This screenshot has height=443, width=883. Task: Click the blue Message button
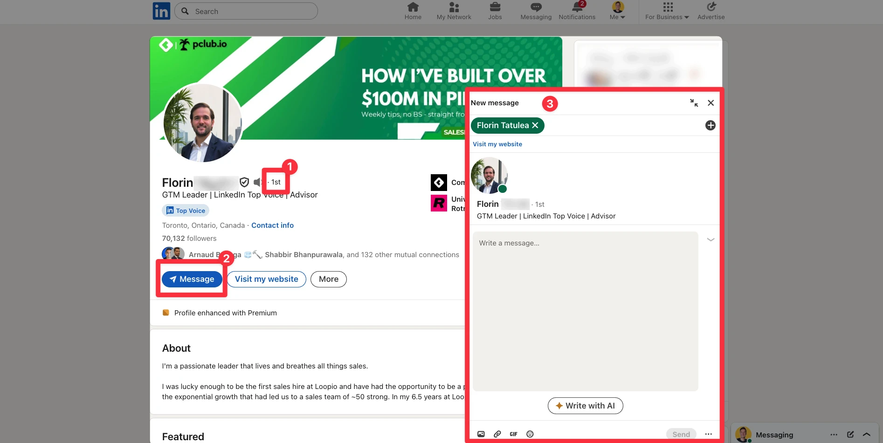(192, 279)
